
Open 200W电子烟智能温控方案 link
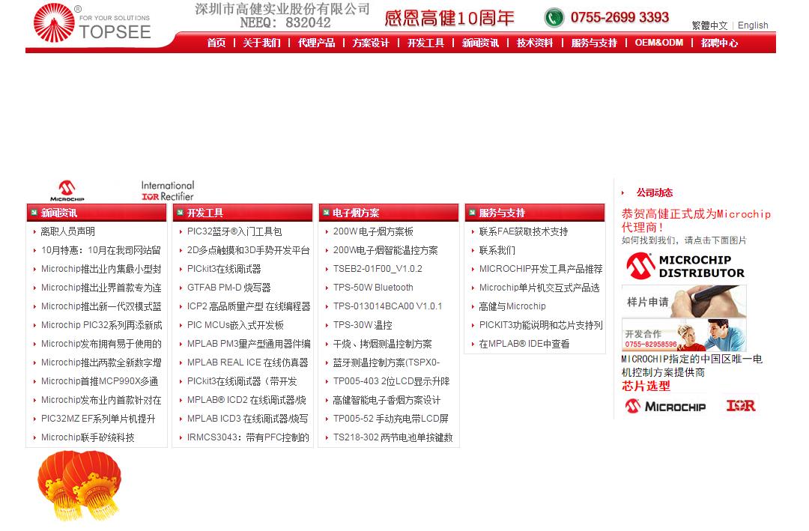pos(386,250)
